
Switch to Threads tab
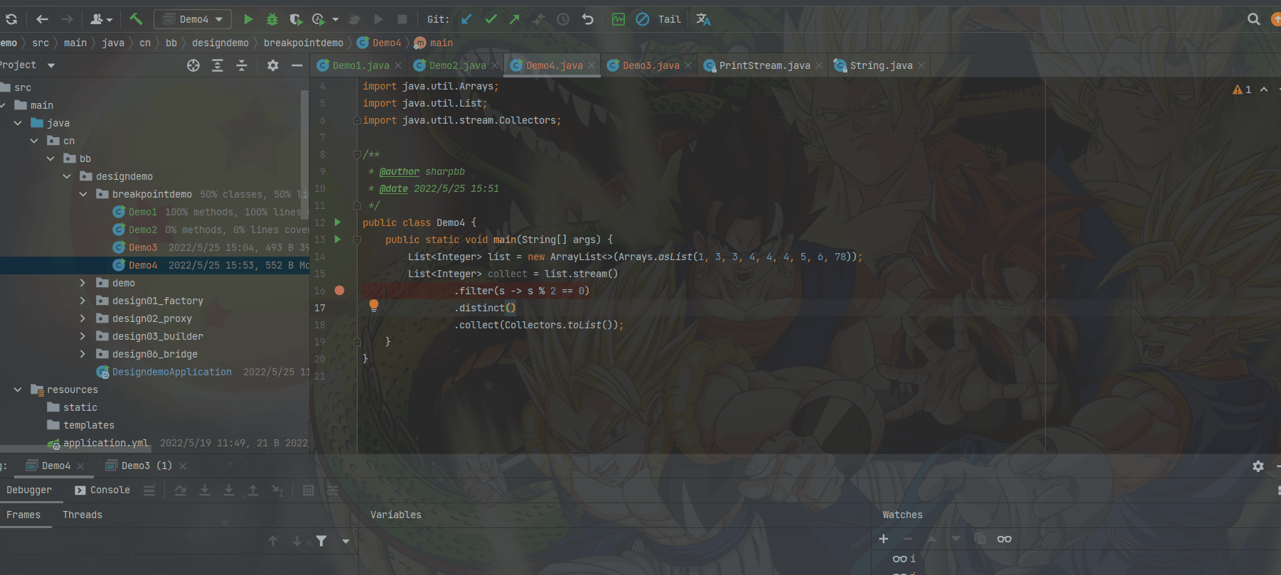(82, 515)
